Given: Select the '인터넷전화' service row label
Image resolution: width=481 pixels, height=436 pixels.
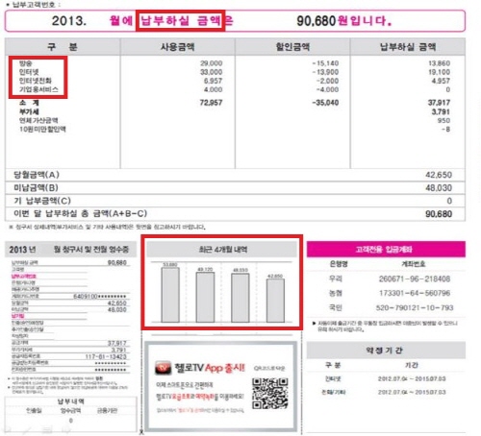Looking at the screenshot, I should click(x=36, y=81).
